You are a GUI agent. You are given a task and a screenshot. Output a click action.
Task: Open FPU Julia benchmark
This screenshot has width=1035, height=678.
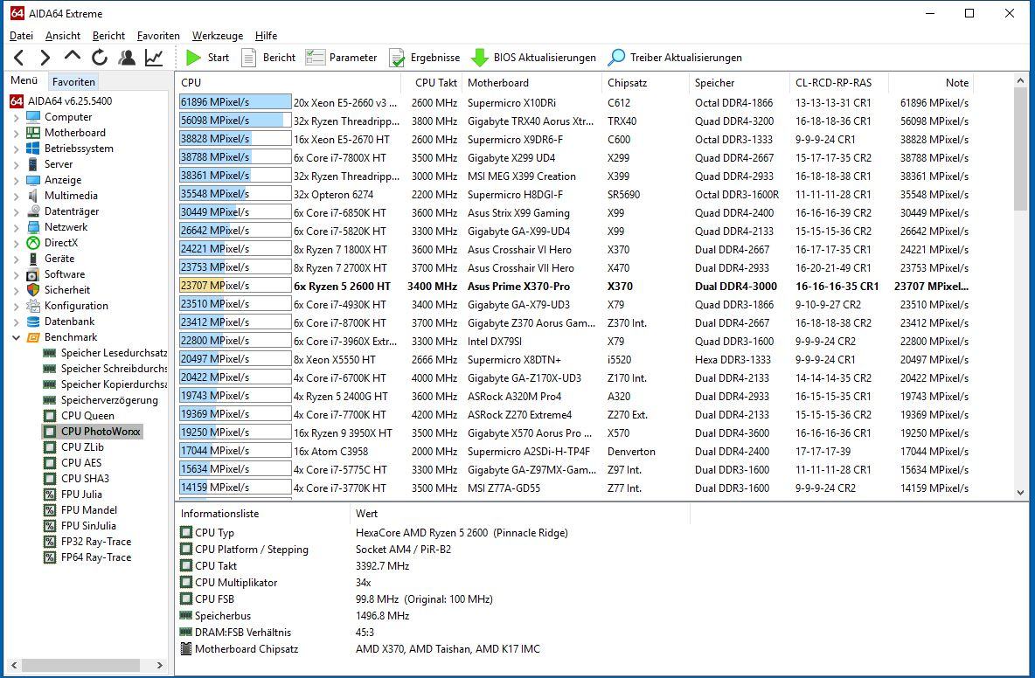click(73, 495)
